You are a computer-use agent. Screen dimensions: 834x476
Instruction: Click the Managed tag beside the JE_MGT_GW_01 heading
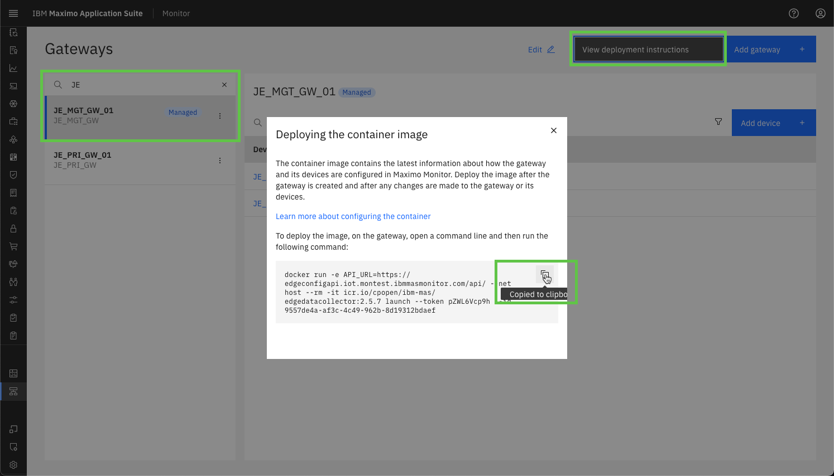pyautogui.click(x=357, y=93)
